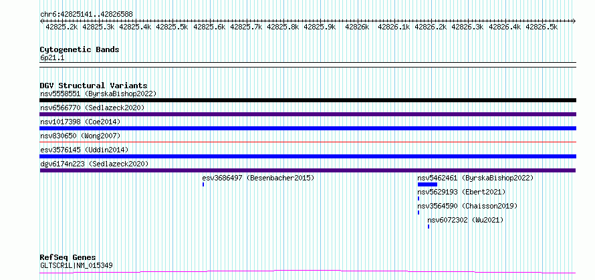The width and height of the screenshot is (595, 280).
Task: Click the 42825.4k ruler tick label
Action: point(136,27)
